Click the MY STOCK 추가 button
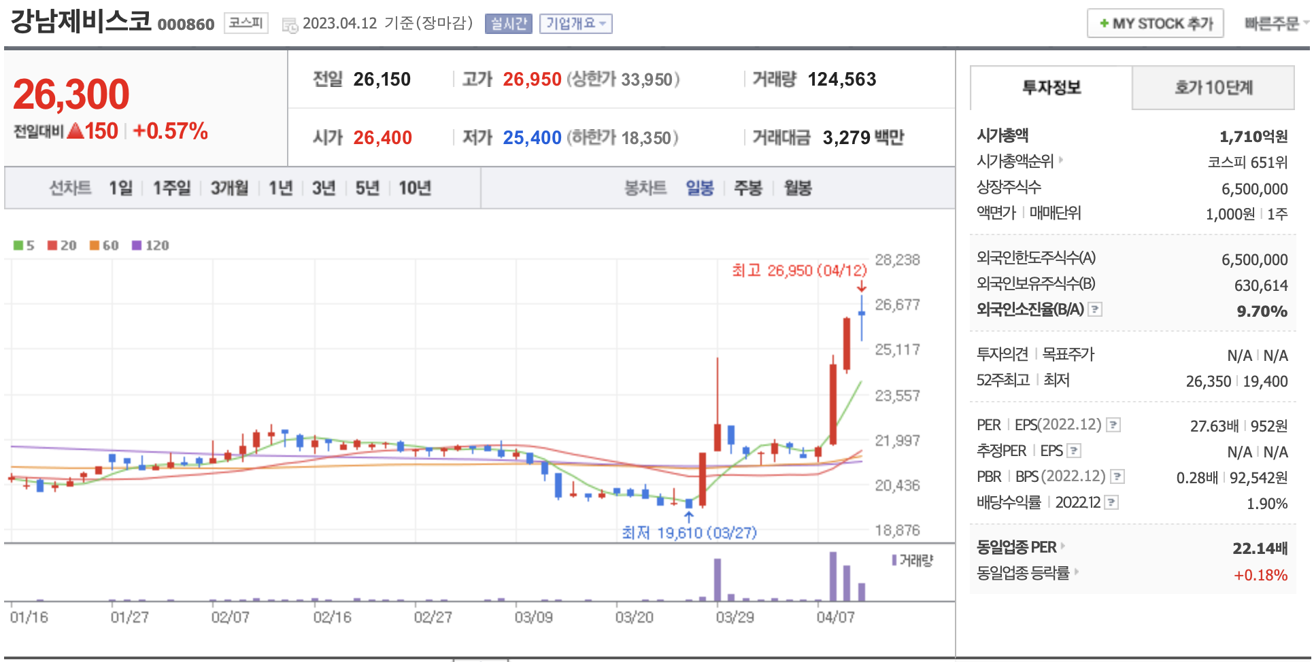This screenshot has height=662, width=1314. (1155, 24)
